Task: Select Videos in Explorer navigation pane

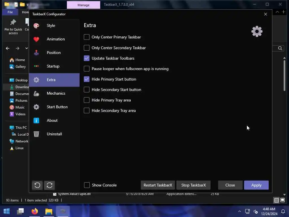Action: pos(18,114)
